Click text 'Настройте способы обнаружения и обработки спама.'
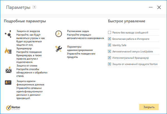This screenshot has width=167, height=114. coord(32,72)
